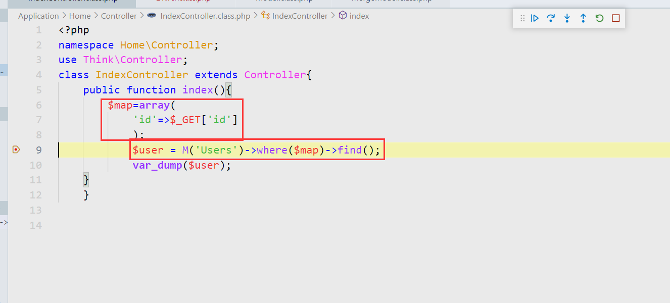This screenshot has height=303, width=670.
Task: Click the method cube icon before index
Action: pos(343,16)
